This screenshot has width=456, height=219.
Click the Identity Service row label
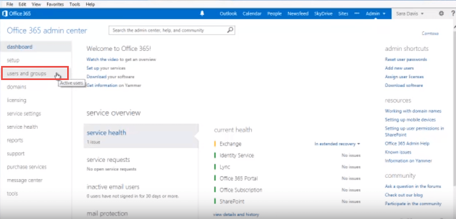click(x=237, y=155)
